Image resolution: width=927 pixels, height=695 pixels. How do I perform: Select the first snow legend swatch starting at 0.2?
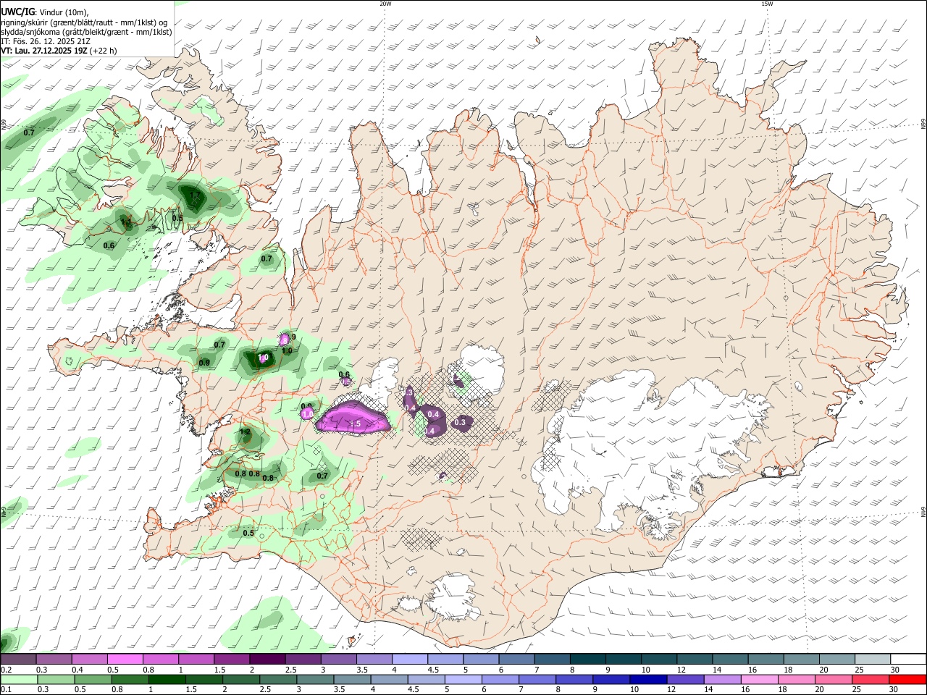coord(18,660)
